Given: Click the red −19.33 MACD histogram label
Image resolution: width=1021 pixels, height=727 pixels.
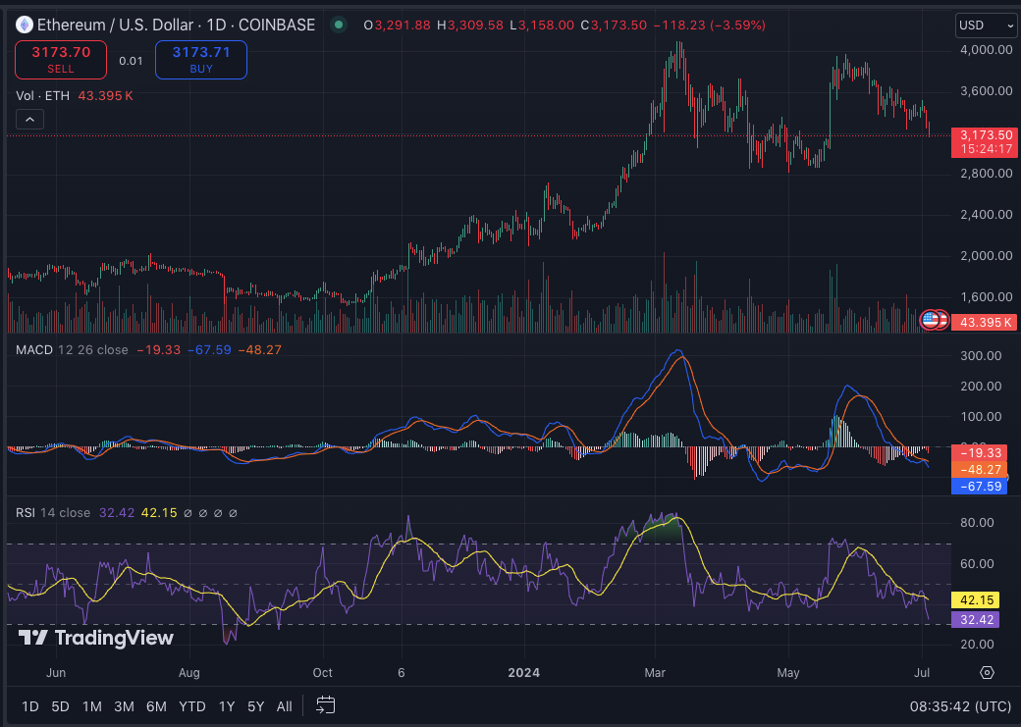Looking at the screenshot, I should pos(980,452).
